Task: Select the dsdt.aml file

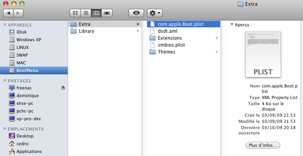Action: click(x=184, y=31)
